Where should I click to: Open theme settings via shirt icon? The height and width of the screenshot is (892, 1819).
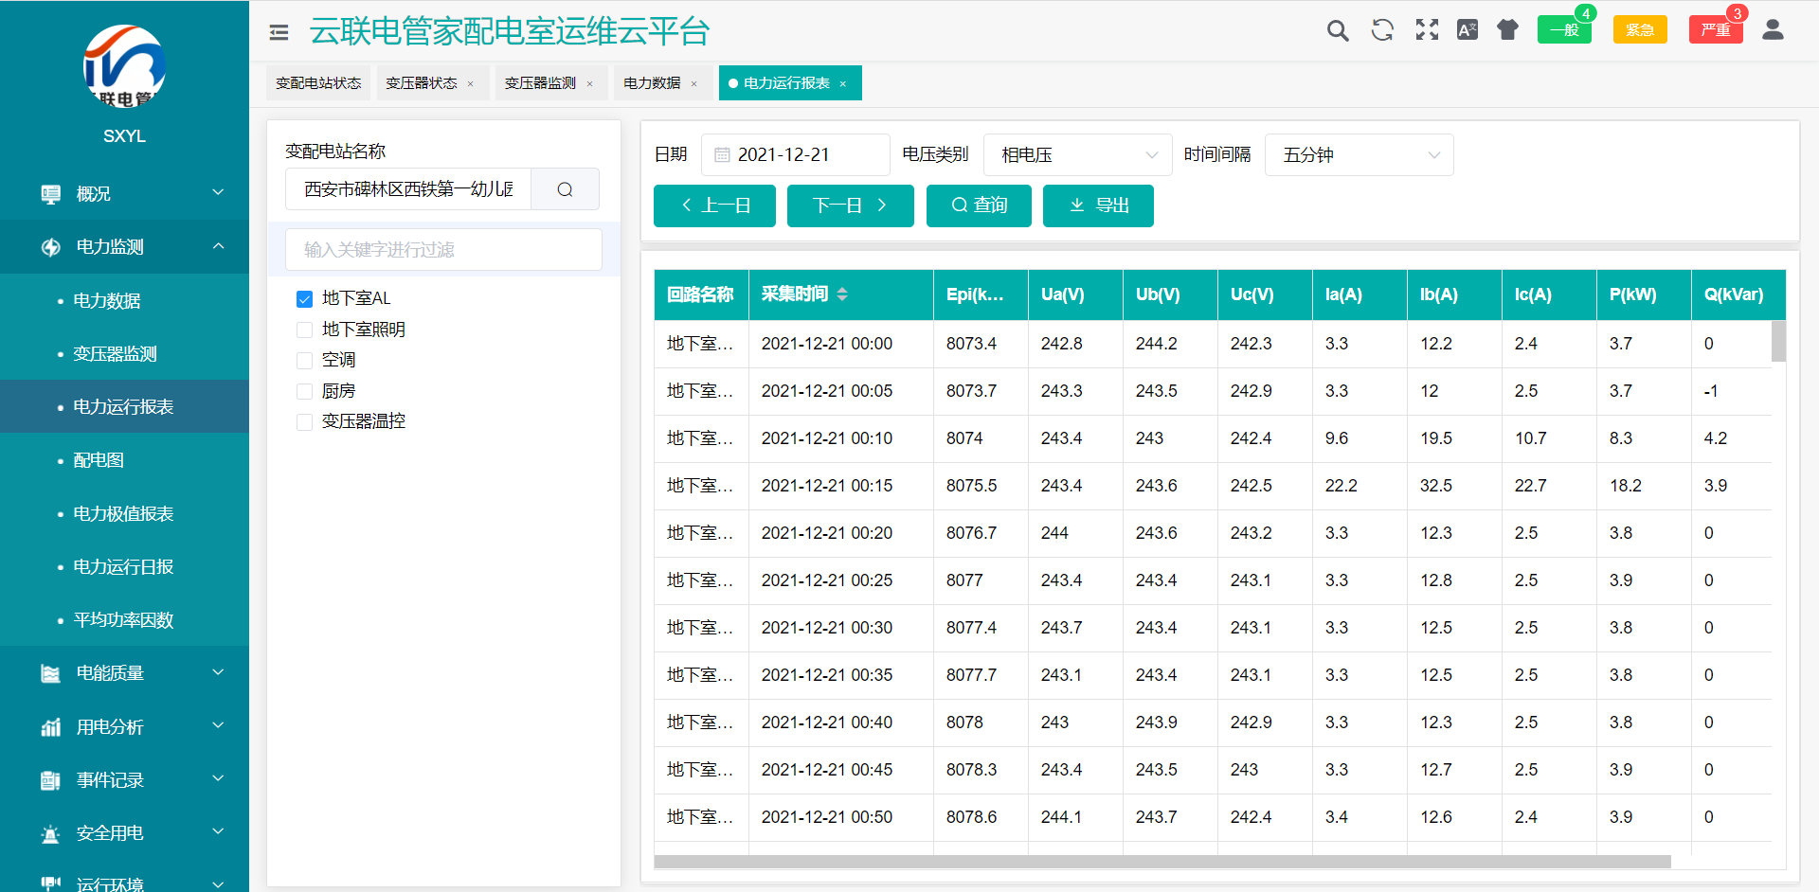point(1508,29)
